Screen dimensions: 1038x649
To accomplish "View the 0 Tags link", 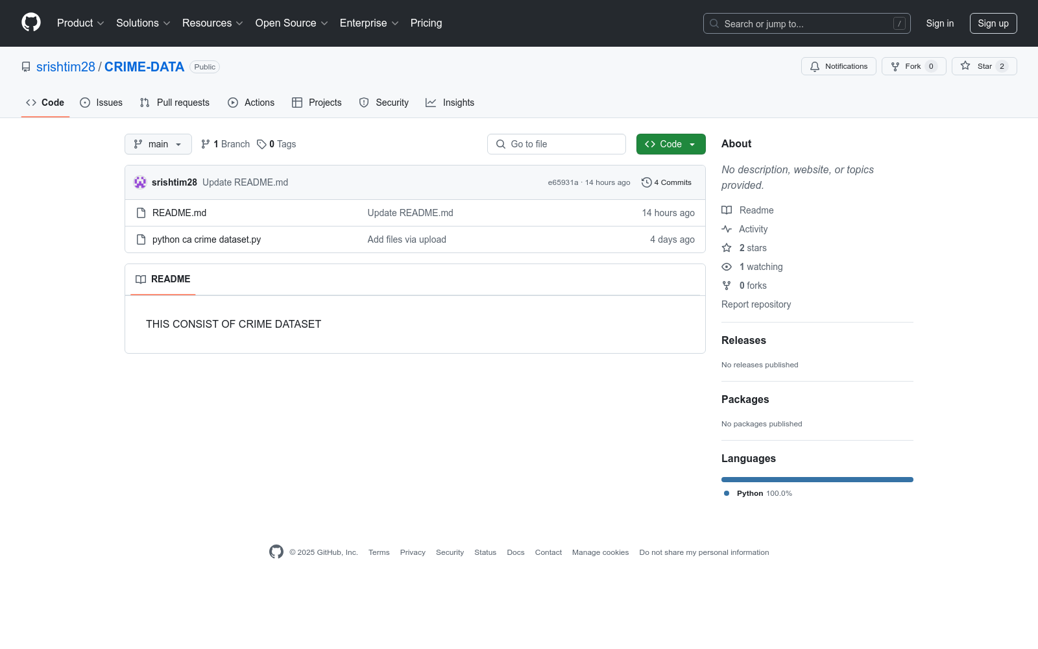I will click(276, 144).
